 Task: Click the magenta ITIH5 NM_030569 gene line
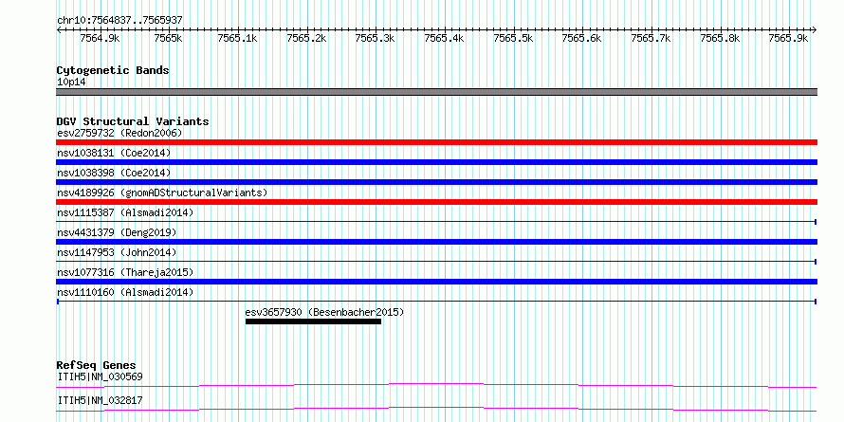click(437, 385)
